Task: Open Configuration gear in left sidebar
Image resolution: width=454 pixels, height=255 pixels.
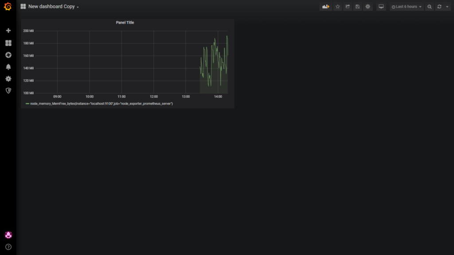Action: pyautogui.click(x=8, y=79)
